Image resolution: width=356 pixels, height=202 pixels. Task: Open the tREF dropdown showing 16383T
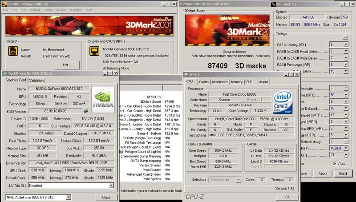tap(346, 148)
